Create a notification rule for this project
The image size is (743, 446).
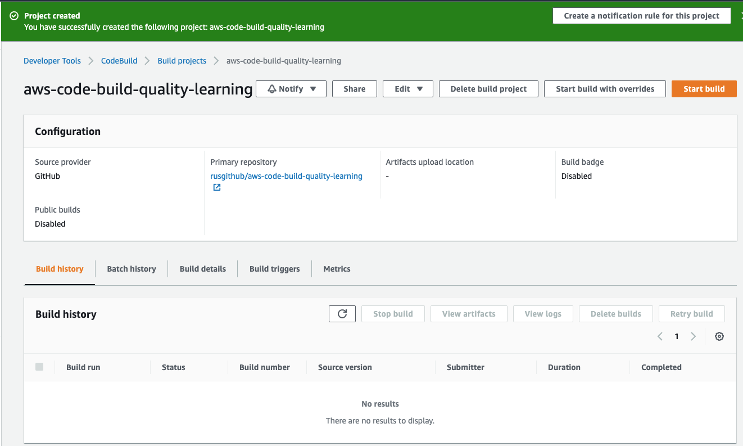(642, 16)
